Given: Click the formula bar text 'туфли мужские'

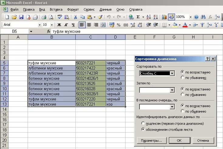Looking at the screenshot, I should pyautogui.click(x=67, y=31).
